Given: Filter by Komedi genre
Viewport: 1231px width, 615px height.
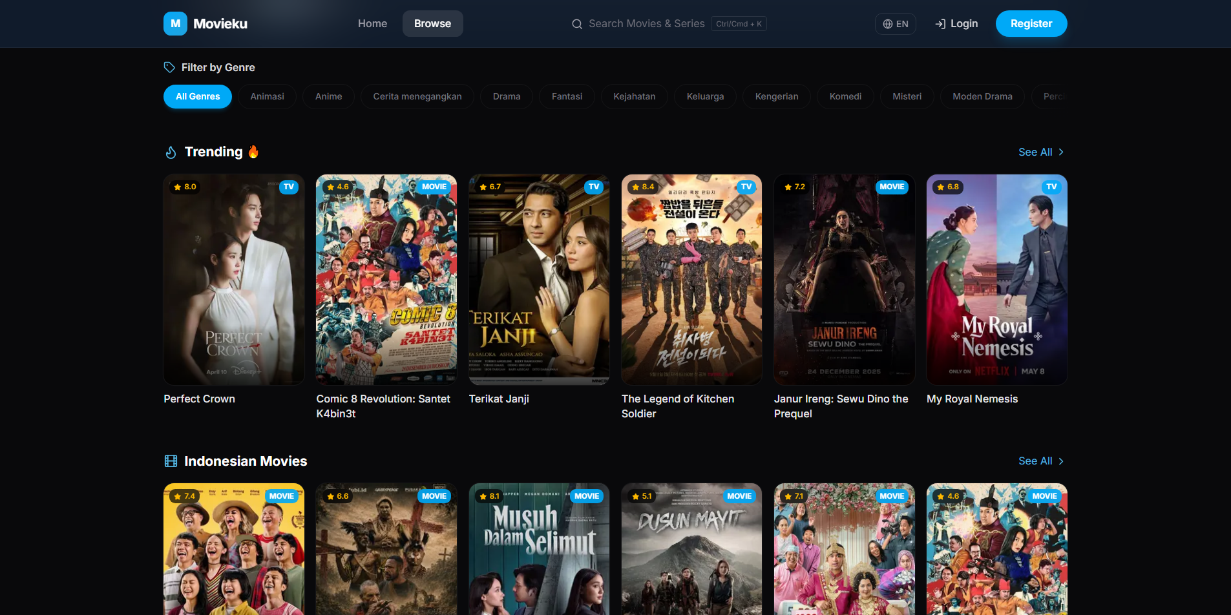Looking at the screenshot, I should click(845, 96).
